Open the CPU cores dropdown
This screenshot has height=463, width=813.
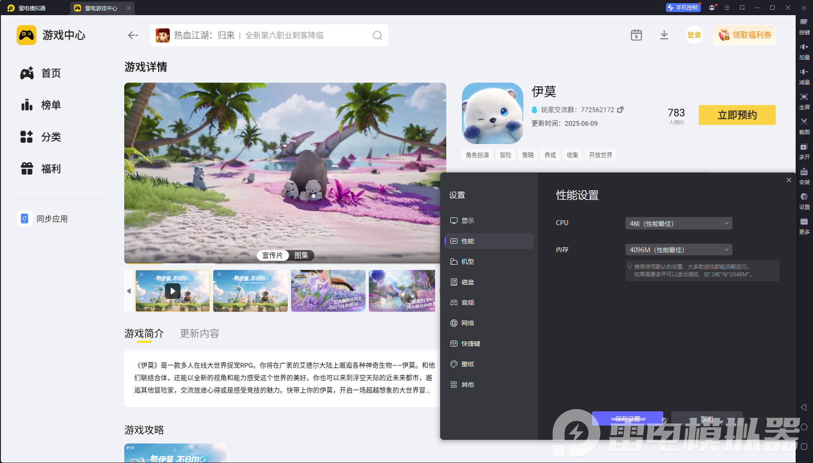coord(678,223)
